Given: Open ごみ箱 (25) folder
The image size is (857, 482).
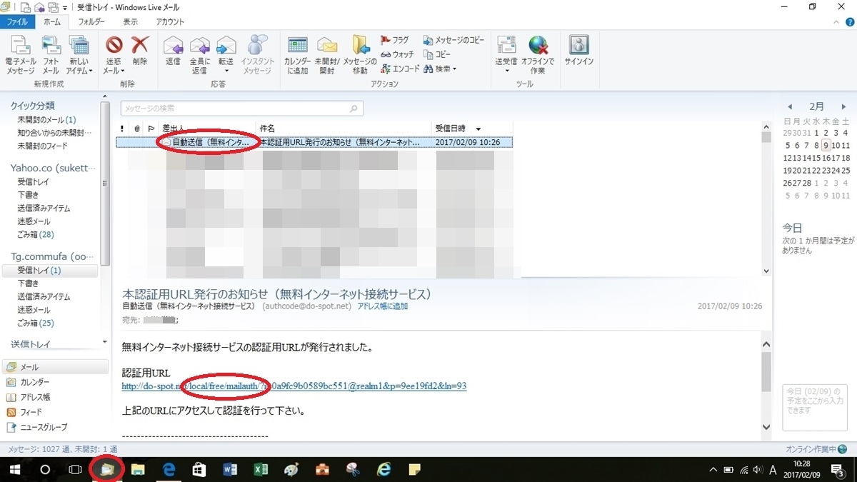Looking at the screenshot, I should 36,323.
